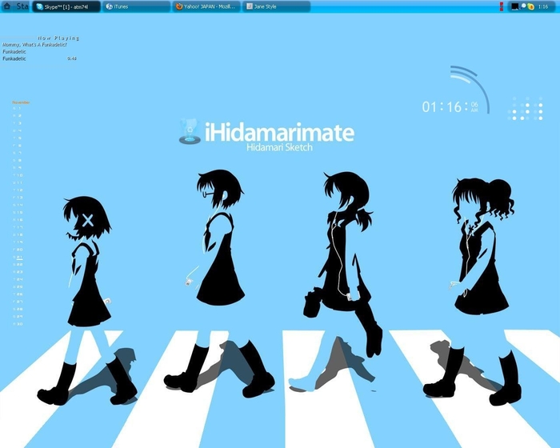Screen dimensions: 560x448
Task: Click the Skype icon in the taskbar
Action: pyautogui.click(x=40, y=6)
